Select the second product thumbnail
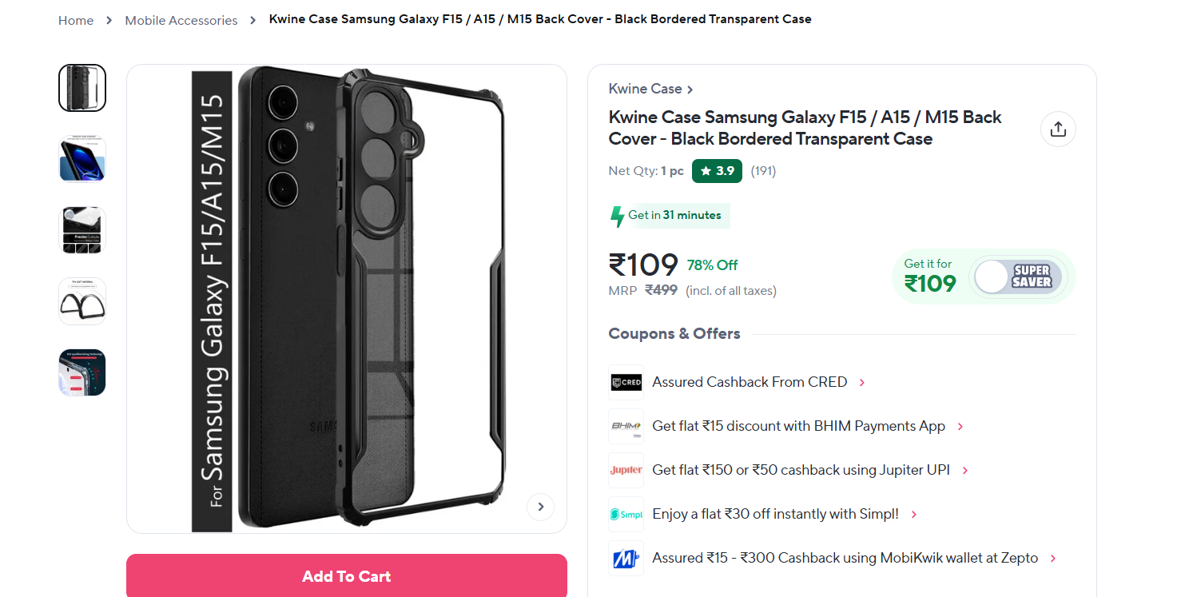Image resolution: width=1189 pixels, height=597 pixels. 82,159
